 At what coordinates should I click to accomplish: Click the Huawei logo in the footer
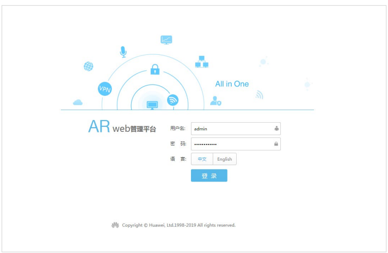[115, 225]
